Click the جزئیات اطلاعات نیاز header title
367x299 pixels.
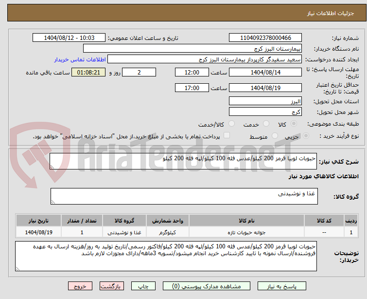click(330, 13)
